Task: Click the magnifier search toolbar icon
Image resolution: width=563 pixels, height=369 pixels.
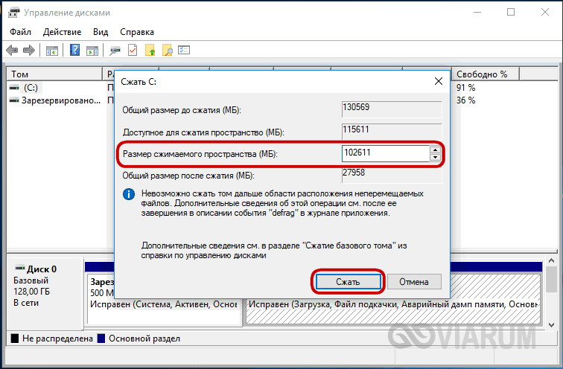Action: coord(167,51)
